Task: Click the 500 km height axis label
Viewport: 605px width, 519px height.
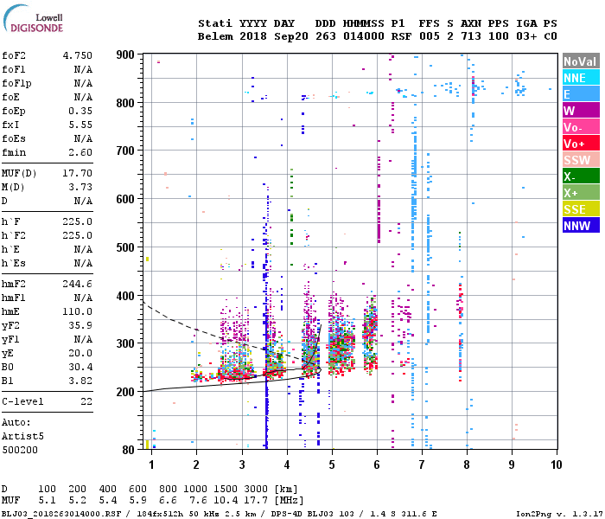Action: [125, 247]
